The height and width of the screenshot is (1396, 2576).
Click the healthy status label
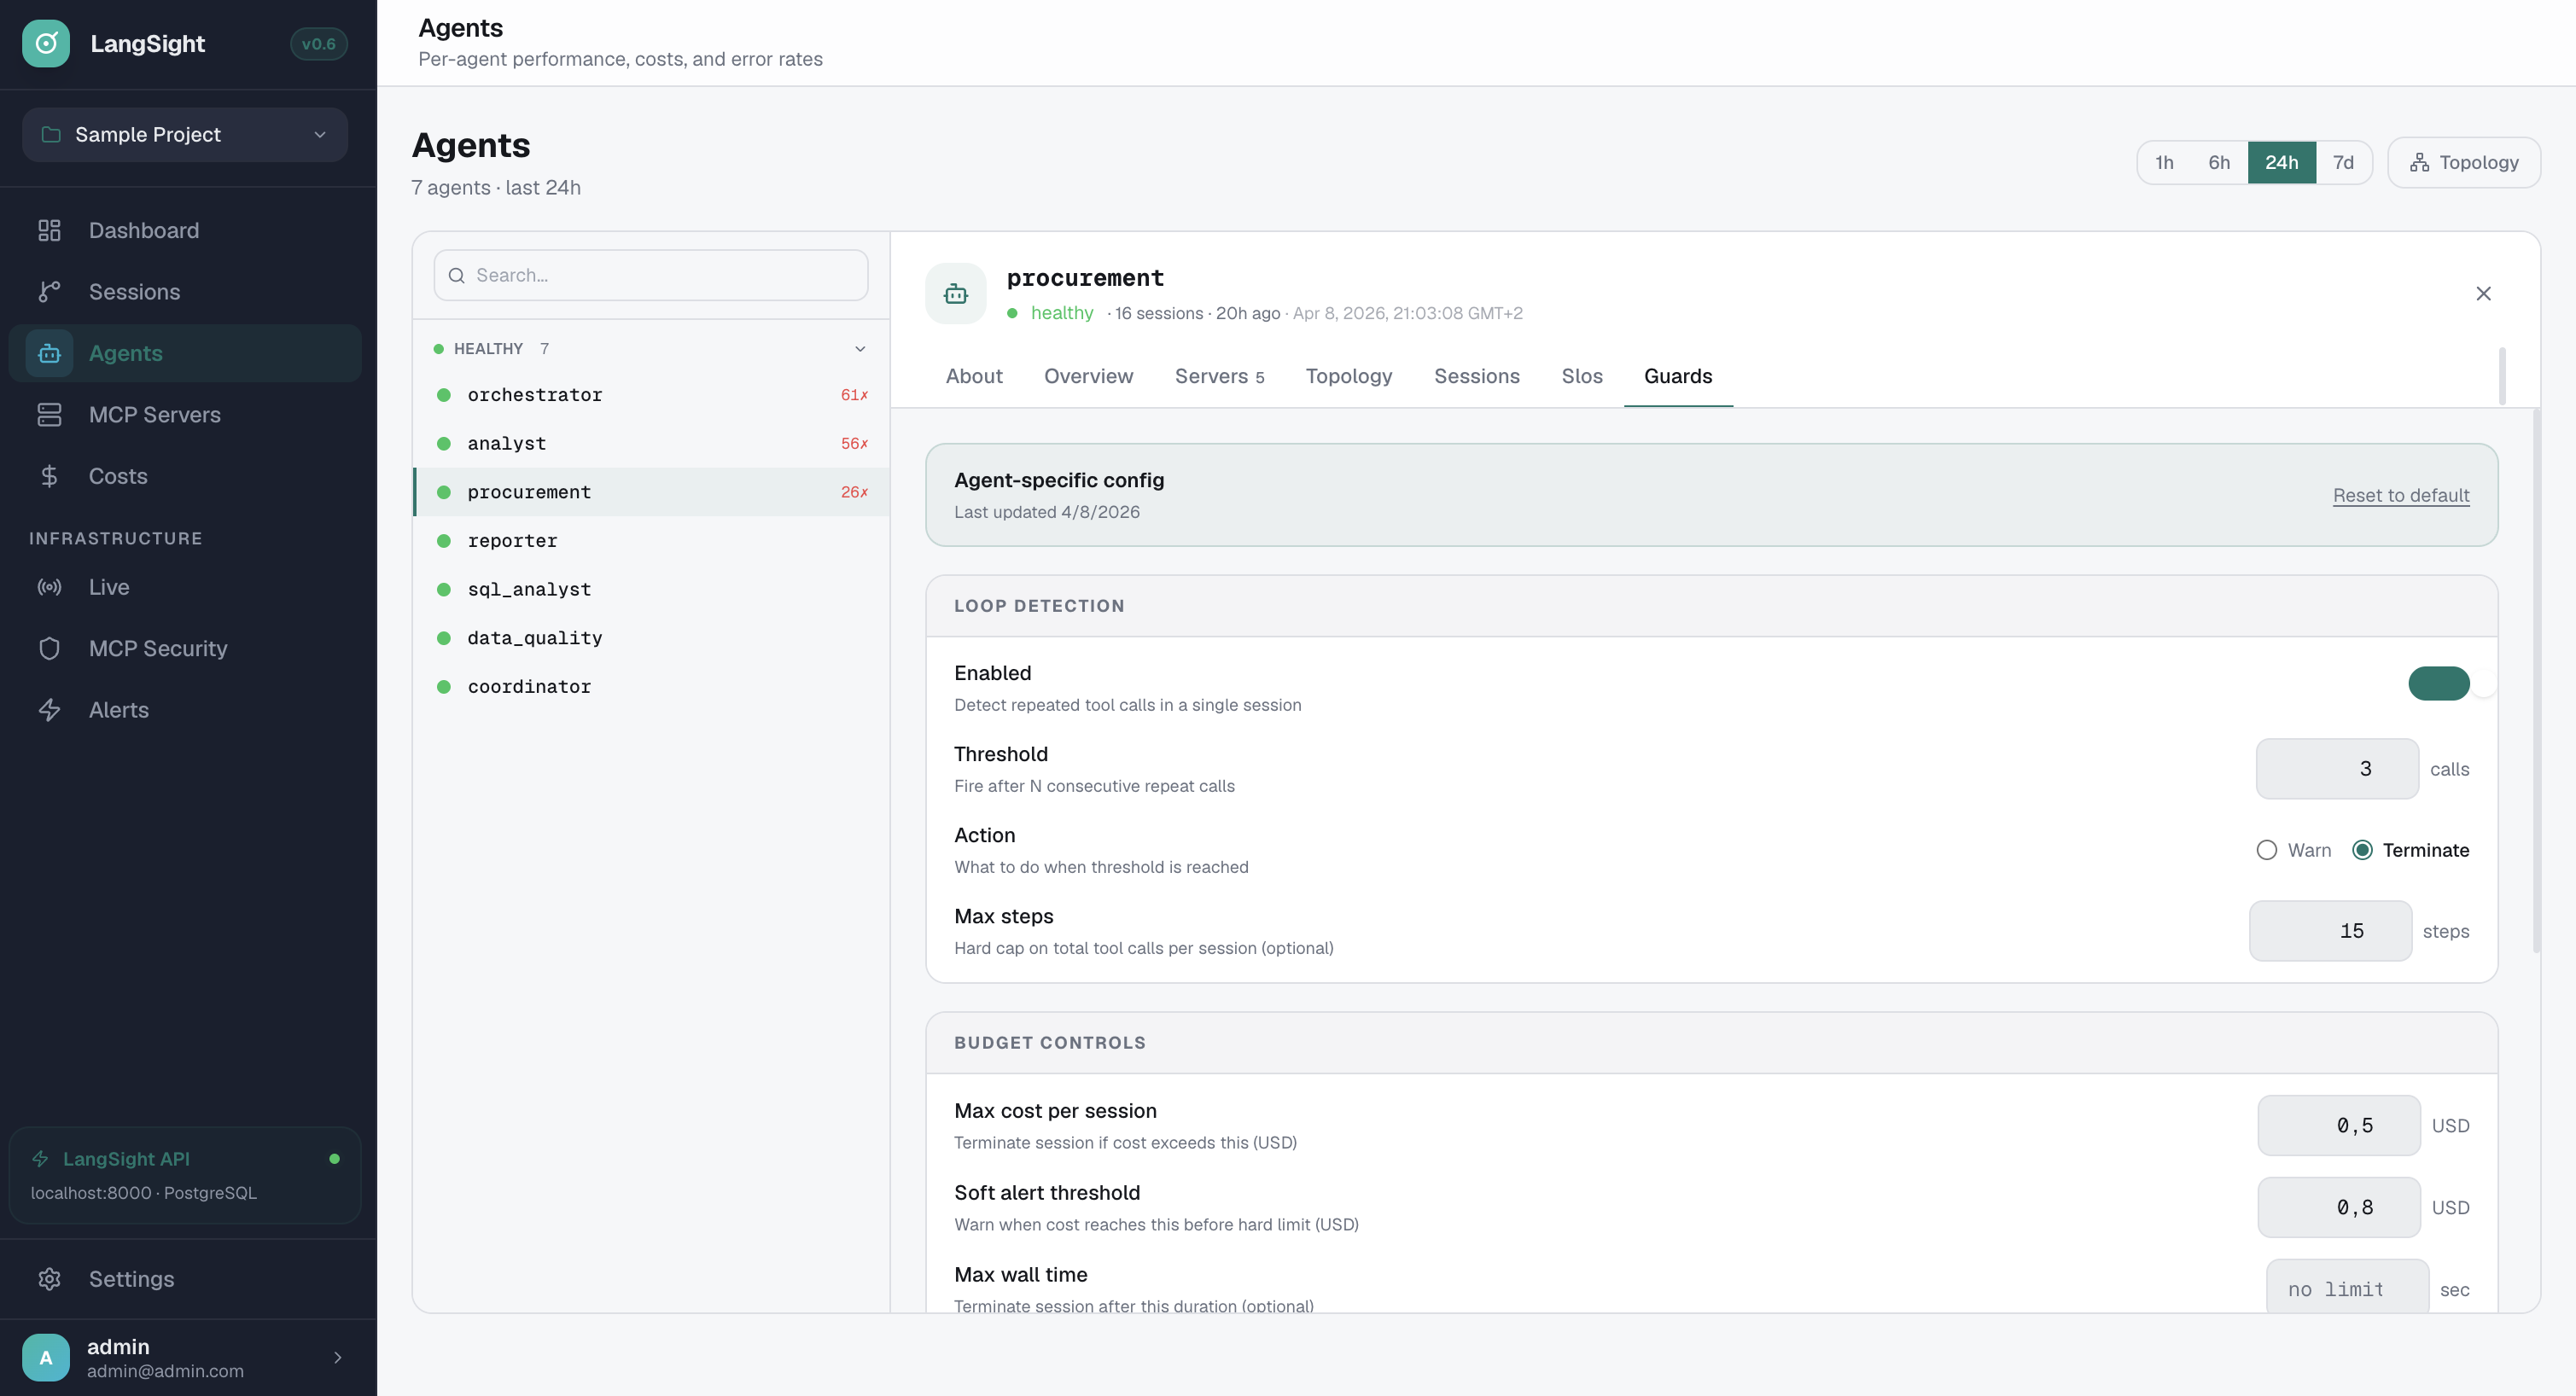(x=1061, y=313)
